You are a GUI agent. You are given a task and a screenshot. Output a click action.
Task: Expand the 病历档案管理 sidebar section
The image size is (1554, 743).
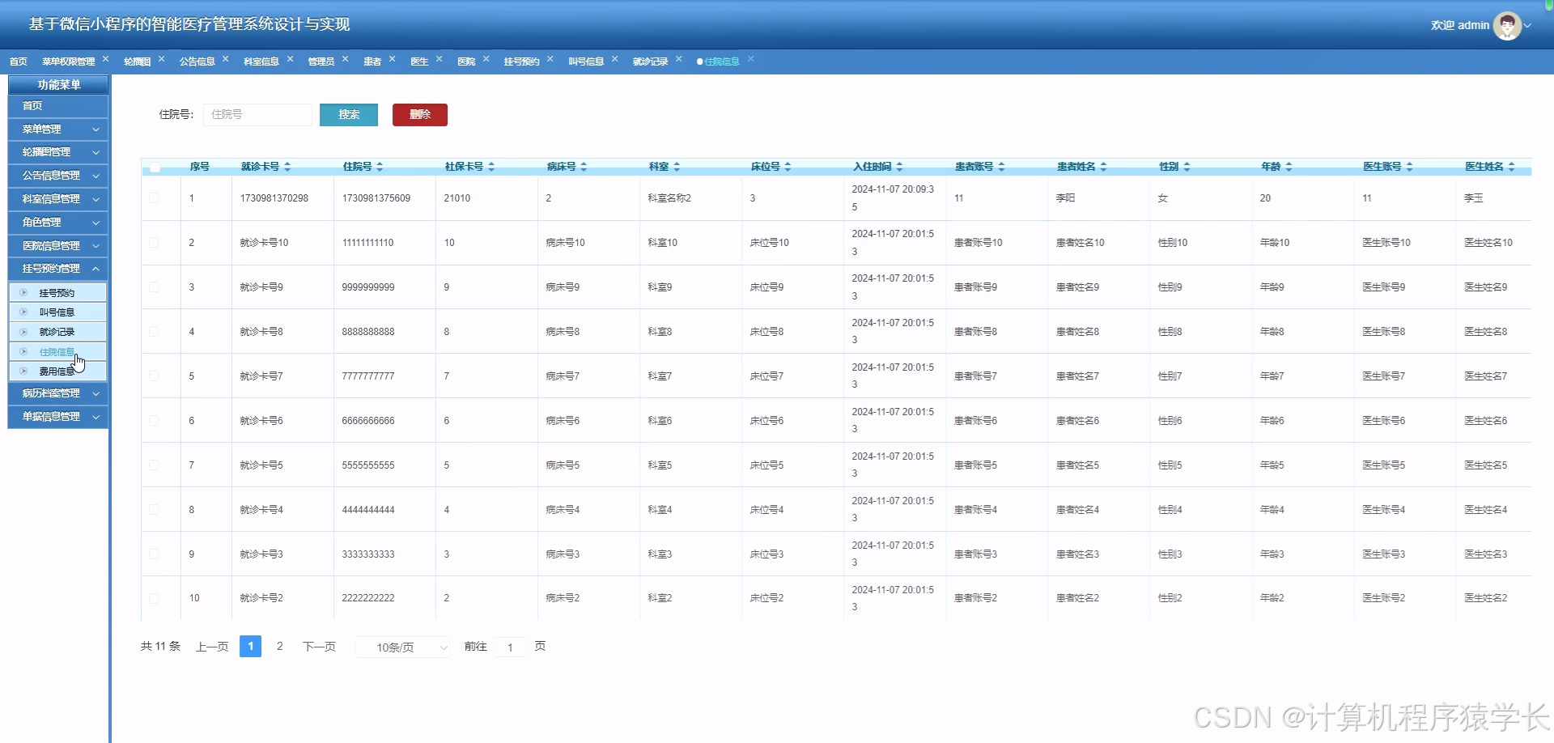pyautogui.click(x=58, y=393)
